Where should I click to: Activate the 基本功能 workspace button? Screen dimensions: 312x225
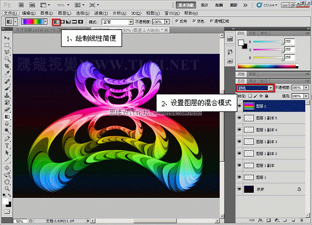[x=186, y=5]
